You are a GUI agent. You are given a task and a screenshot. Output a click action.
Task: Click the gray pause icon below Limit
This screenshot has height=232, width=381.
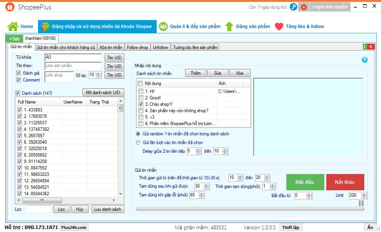pyautogui.click(x=361, y=203)
